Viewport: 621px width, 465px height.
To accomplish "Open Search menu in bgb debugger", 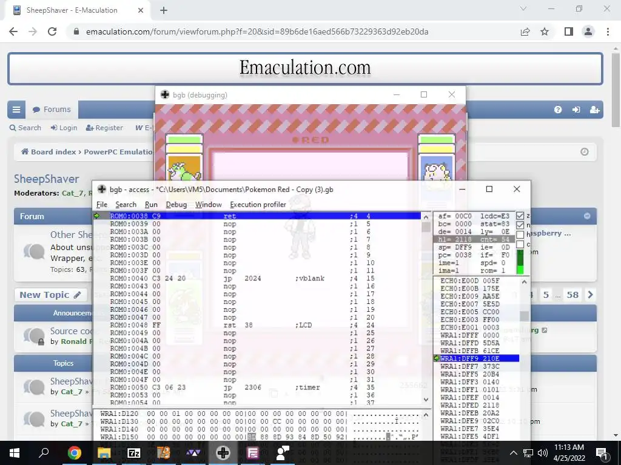I will click(x=126, y=205).
